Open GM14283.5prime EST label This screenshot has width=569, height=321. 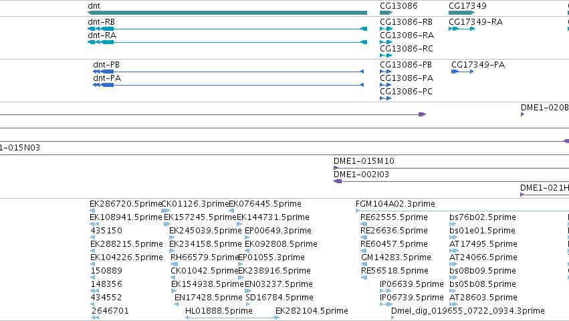click(396, 257)
